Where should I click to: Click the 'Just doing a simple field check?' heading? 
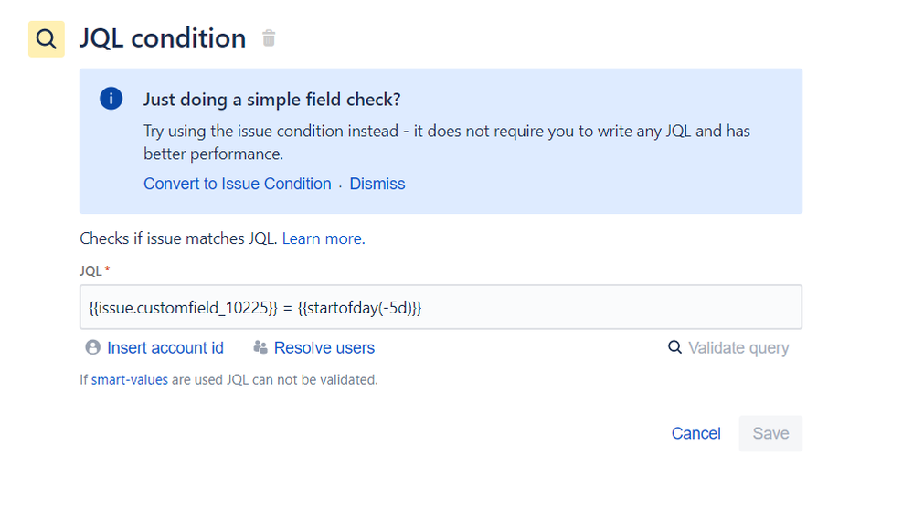(272, 100)
